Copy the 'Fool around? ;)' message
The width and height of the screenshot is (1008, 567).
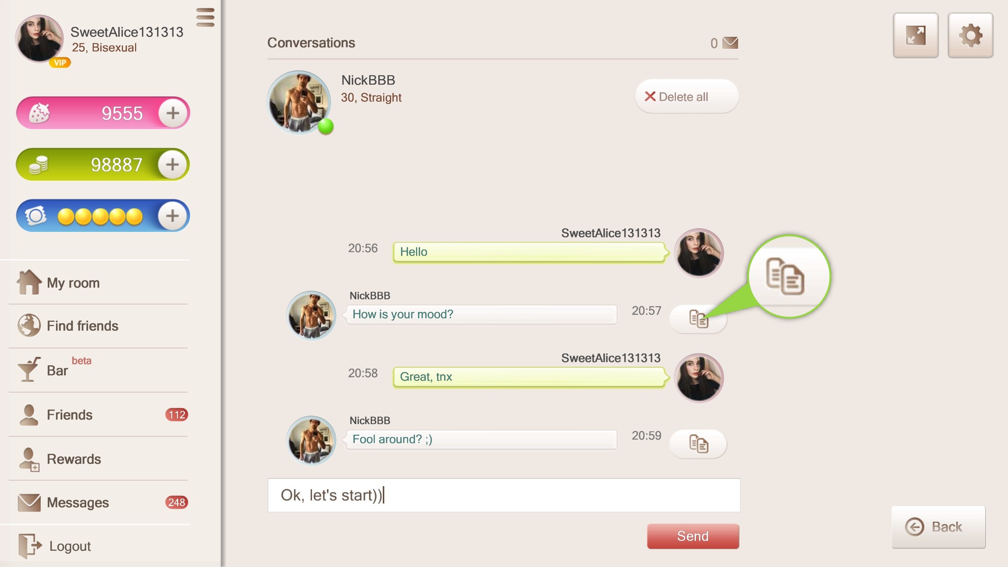tap(699, 444)
